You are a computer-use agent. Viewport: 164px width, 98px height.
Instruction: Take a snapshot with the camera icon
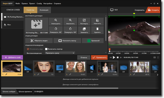(x=155, y=57)
